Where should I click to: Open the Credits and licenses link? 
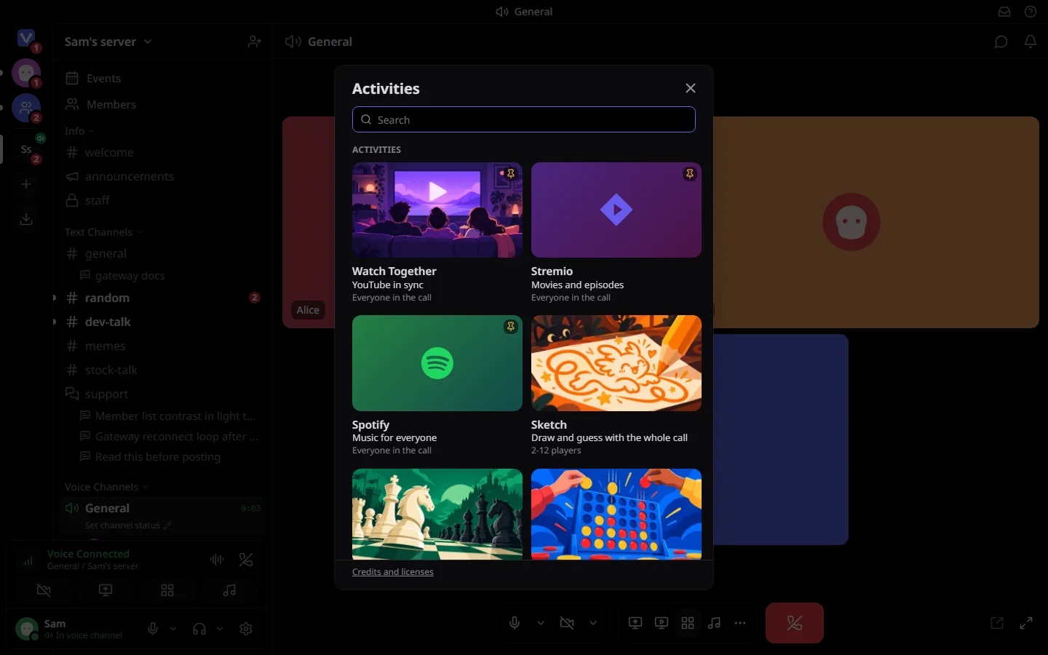tap(393, 572)
